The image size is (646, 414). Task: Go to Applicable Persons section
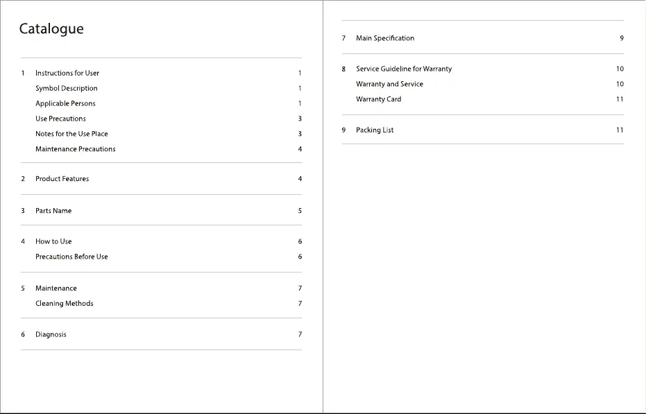tap(65, 103)
